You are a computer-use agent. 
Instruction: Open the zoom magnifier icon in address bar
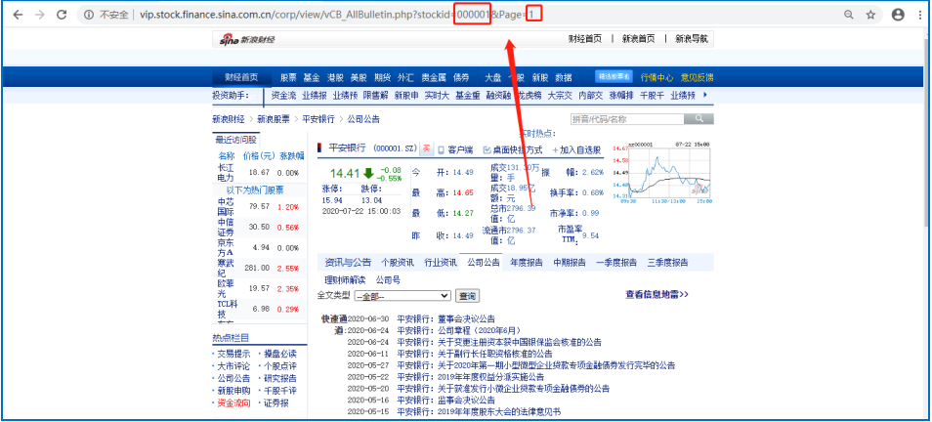pos(849,15)
